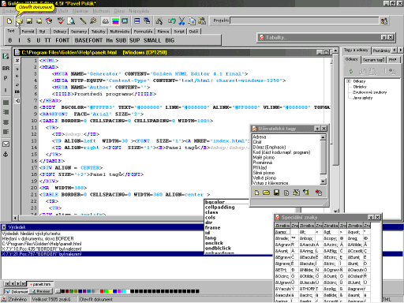
Task: Pick the red color swatch in bottom palette
Action: tap(102, 291)
